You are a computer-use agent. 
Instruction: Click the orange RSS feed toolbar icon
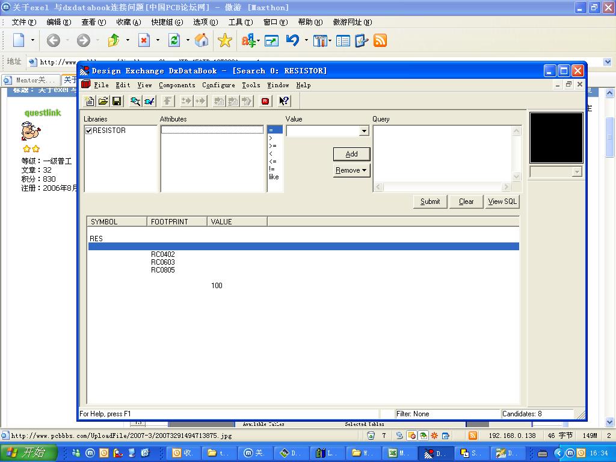380,40
